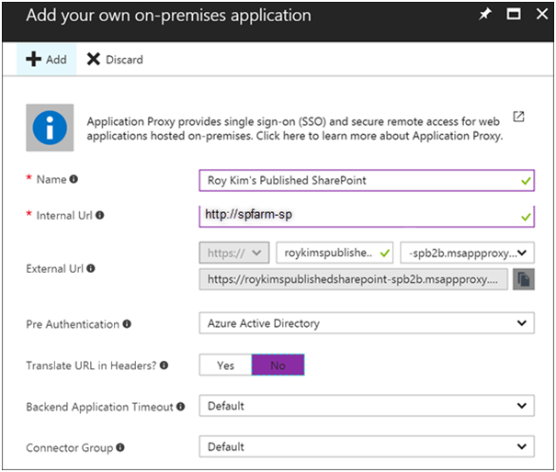Show info tooltip for External Url
The height and width of the screenshot is (472, 556).
tap(91, 268)
